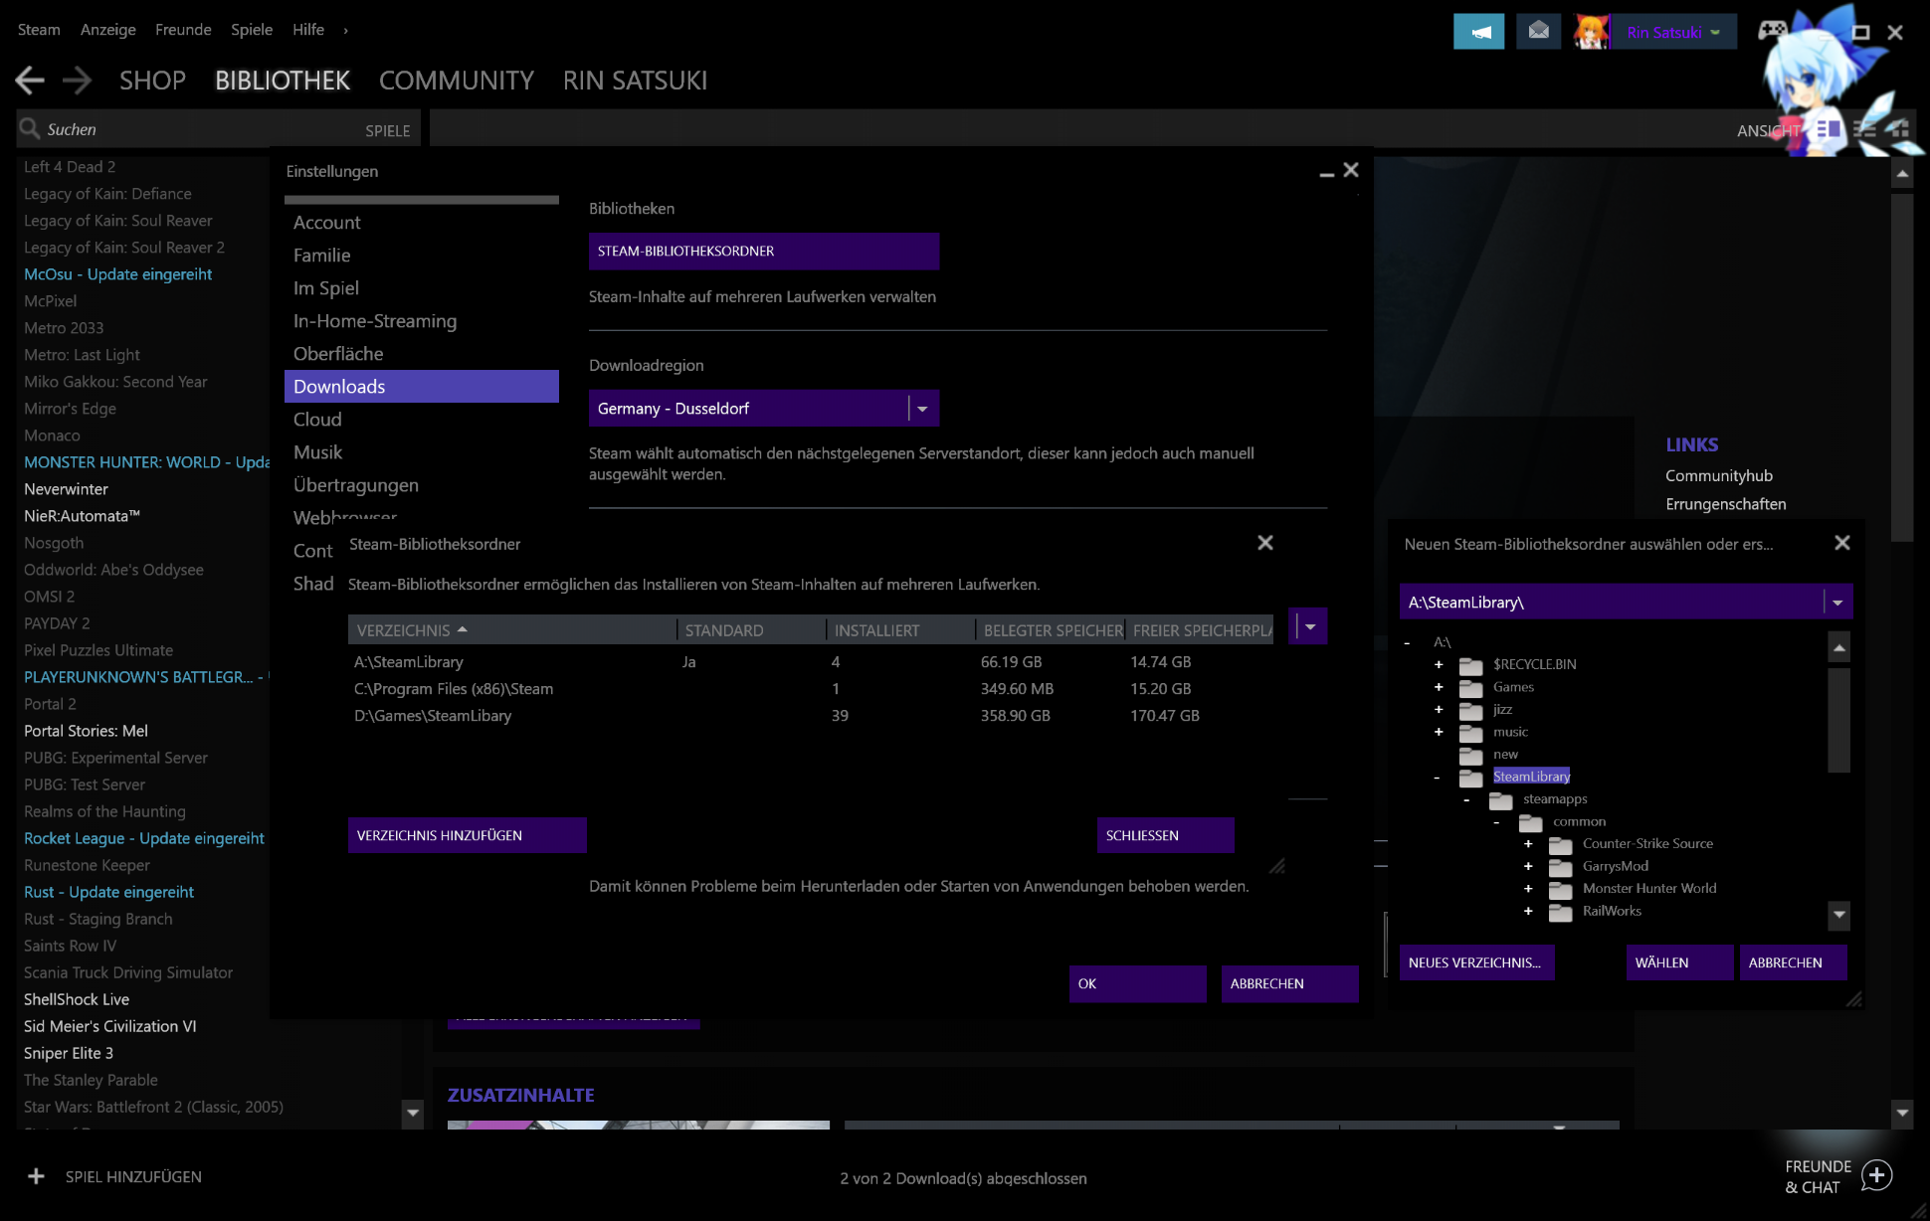Click the Games folder icon

pyautogui.click(x=1471, y=688)
